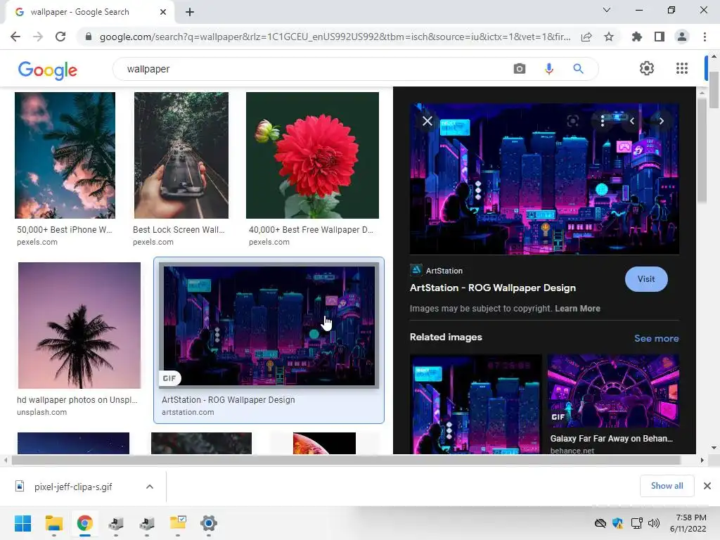
Task: Click the page horizontal scrollbar
Action: pyautogui.click(x=345, y=460)
